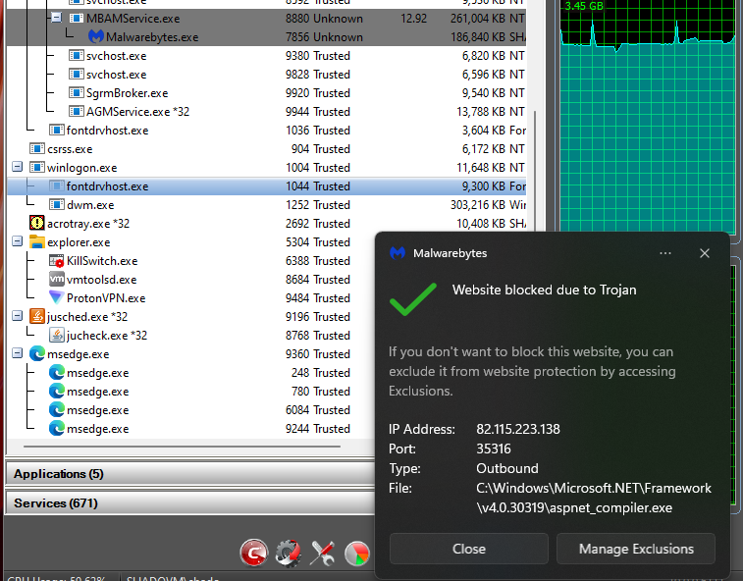This screenshot has height=581, width=743.
Task: Click the crossed tools toolbar icon
Action: (x=322, y=553)
